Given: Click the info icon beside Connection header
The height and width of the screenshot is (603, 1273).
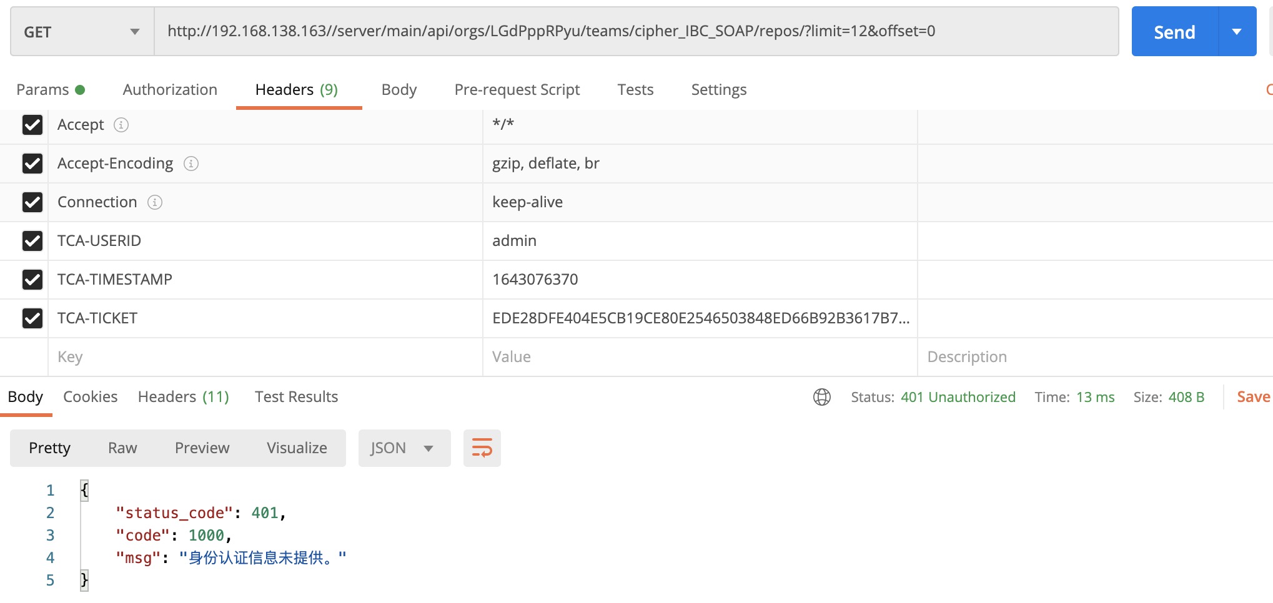Looking at the screenshot, I should point(155,202).
